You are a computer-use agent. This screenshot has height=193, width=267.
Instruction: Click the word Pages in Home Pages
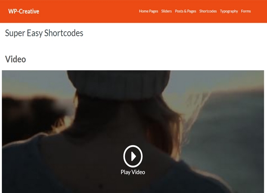point(154,11)
